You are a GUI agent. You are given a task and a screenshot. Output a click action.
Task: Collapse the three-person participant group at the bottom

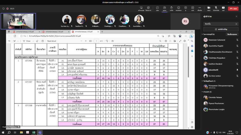coord(202,92)
